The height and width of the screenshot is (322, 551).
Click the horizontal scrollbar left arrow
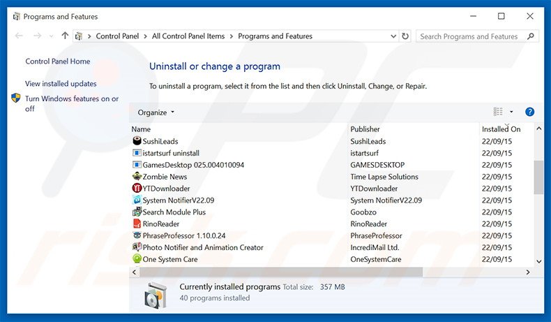click(134, 272)
